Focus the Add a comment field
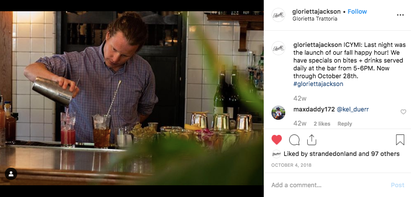 point(328,185)
